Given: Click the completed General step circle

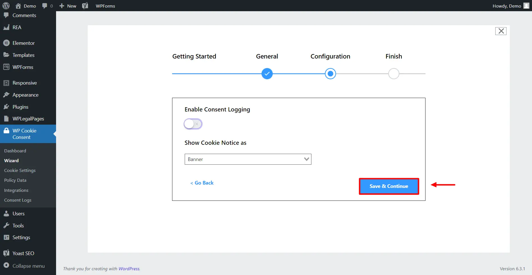Looking at the screenshot, I should tap(267, 74).
